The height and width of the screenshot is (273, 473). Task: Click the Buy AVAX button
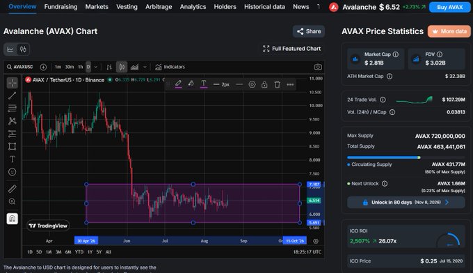(449, 7)
